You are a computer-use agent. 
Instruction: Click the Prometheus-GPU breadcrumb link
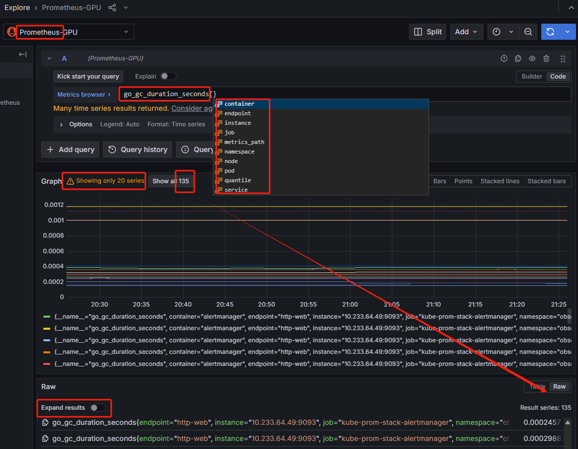click(x=71, y=8)
